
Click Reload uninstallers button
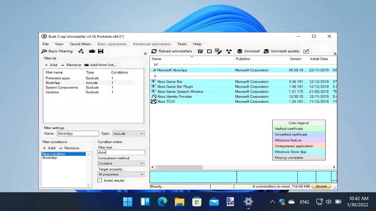point(172,51)
